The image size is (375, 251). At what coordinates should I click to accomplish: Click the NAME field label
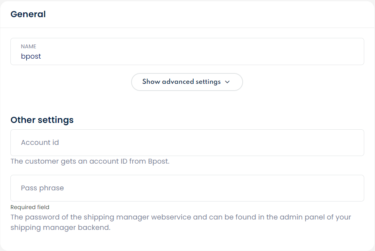[29, 46]
